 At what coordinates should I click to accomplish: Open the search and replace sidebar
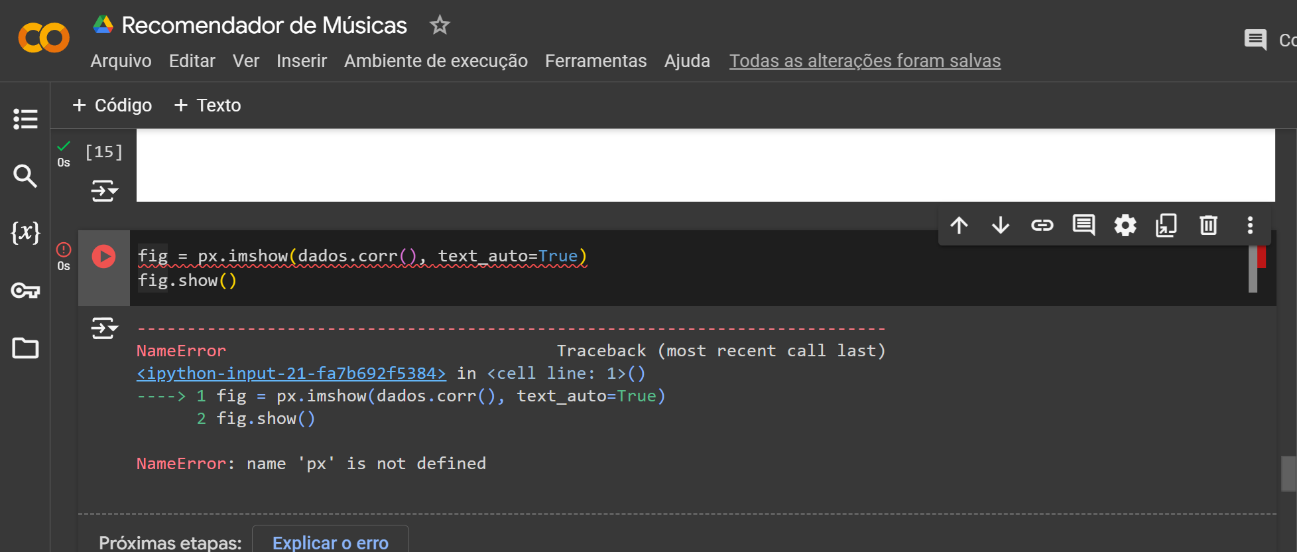pos(25,176)
